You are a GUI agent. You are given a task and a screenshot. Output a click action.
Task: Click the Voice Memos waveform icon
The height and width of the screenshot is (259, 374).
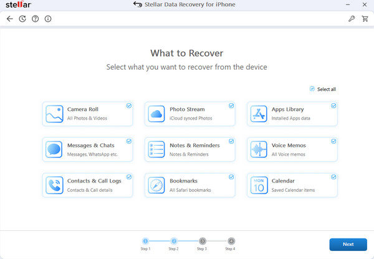click(x=259, y=149)
